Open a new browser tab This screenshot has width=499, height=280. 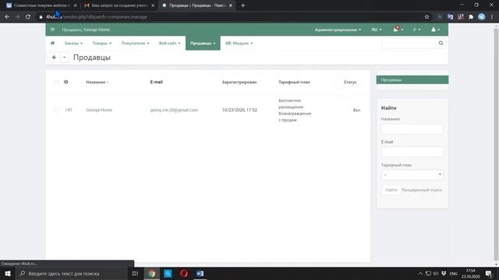pyautogui.click(x=242, y=5)
